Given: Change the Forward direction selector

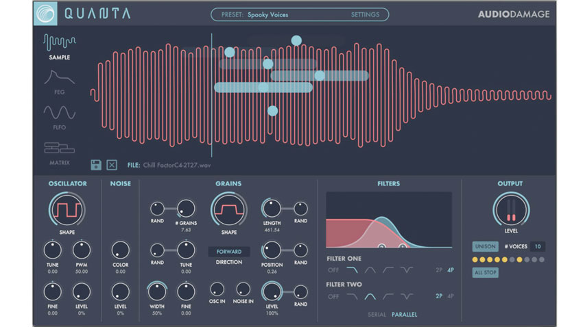Looking at the screenshot, I should click(x=228, y=252).
